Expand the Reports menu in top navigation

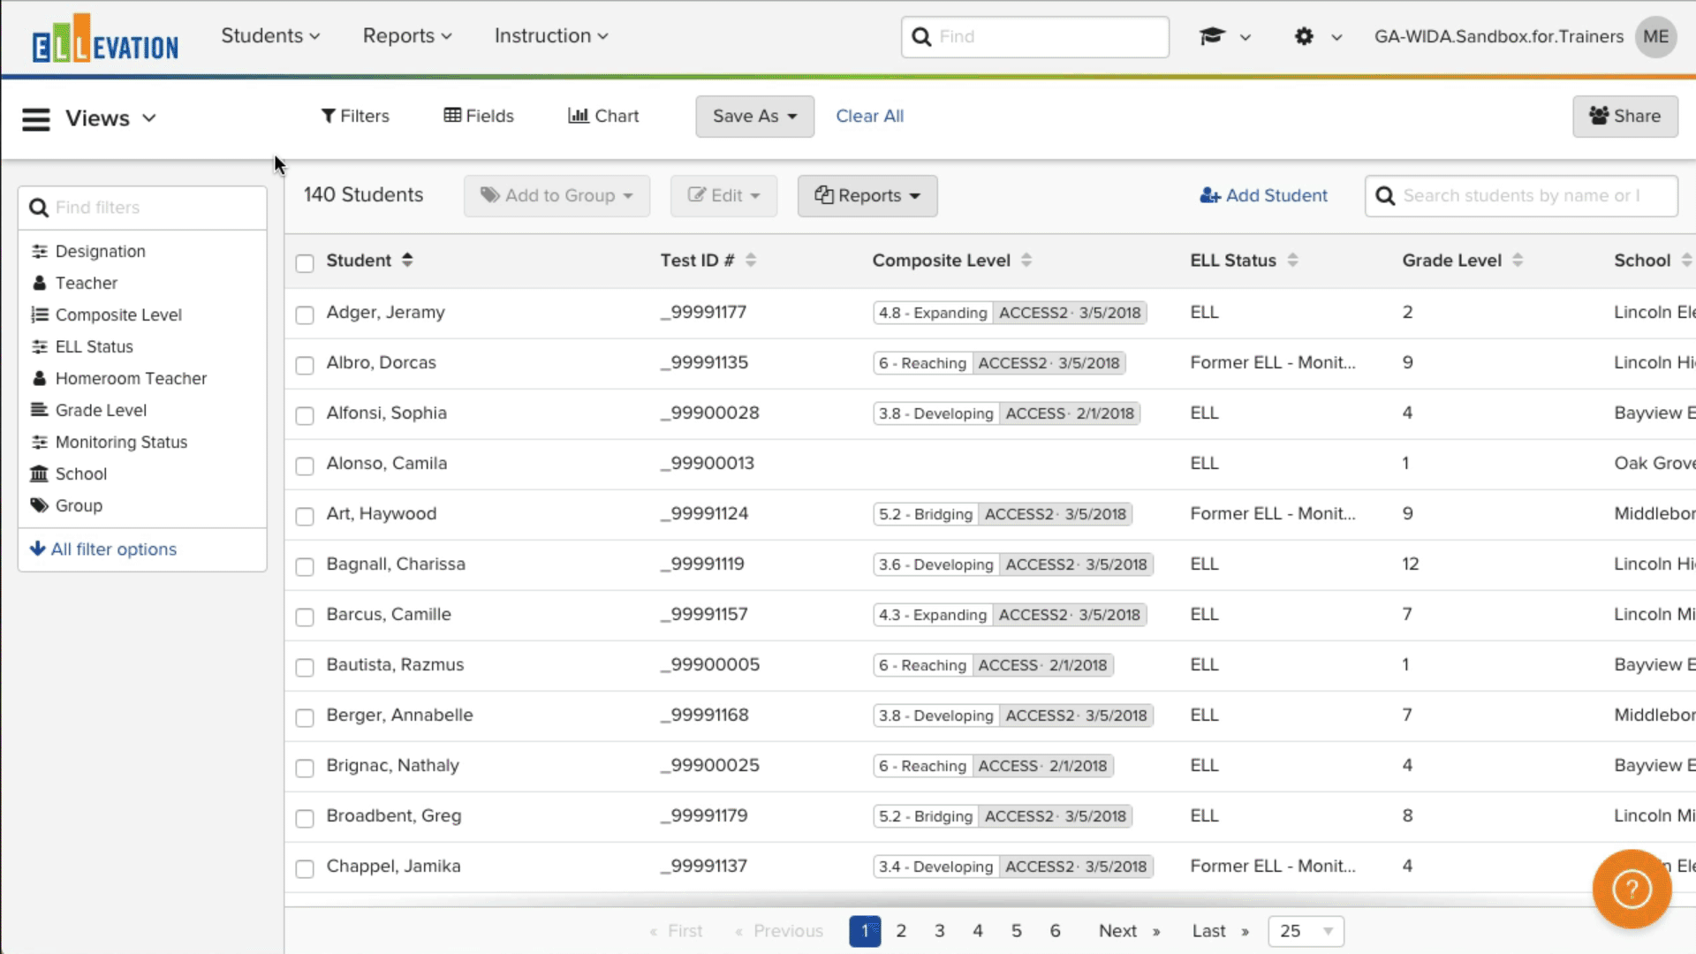coord(407,36)
